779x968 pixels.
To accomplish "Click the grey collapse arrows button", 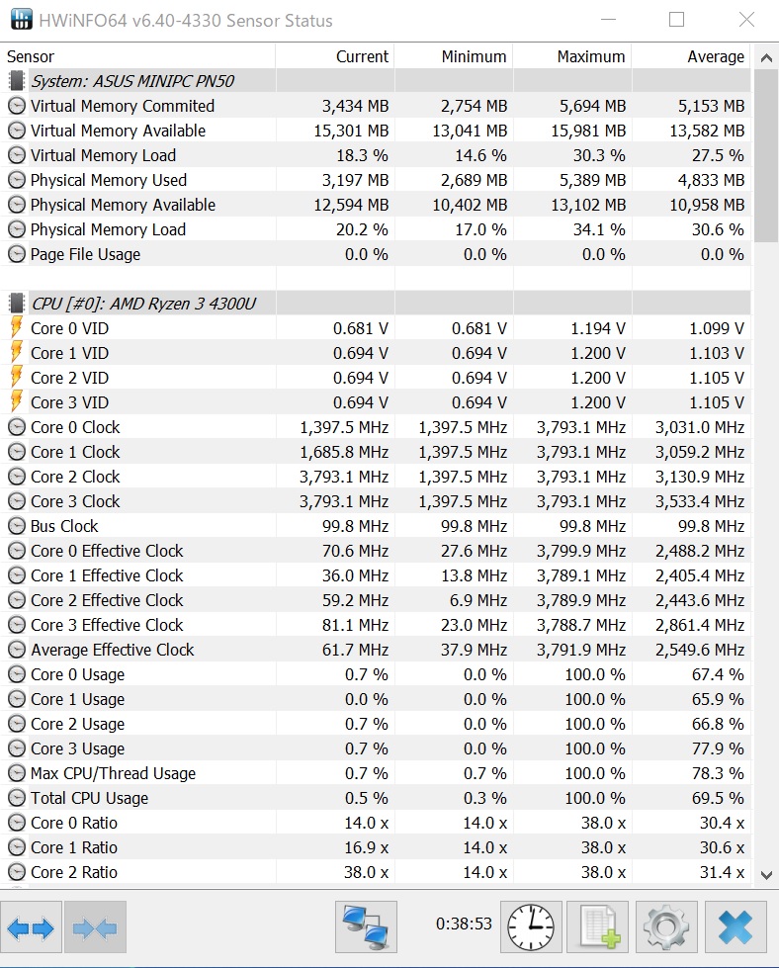I will click(x=95, y=927).
